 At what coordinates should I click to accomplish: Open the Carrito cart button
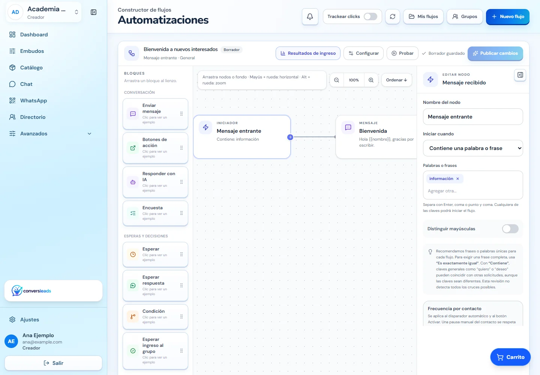click(510, 357)
